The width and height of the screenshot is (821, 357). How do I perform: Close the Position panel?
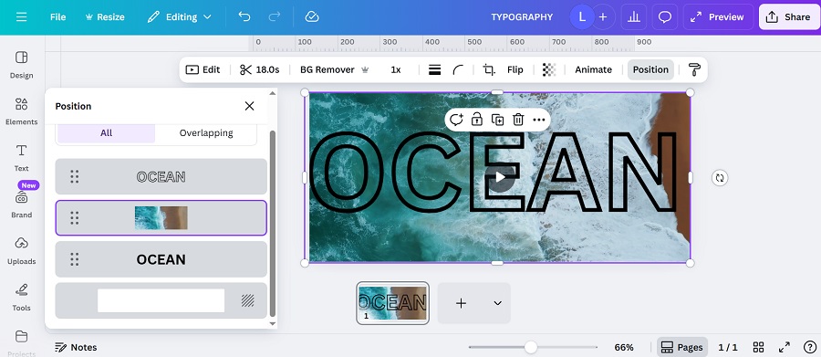click(x=249, y=106)
